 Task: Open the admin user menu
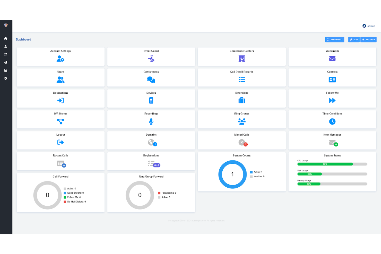coord(369,26)
